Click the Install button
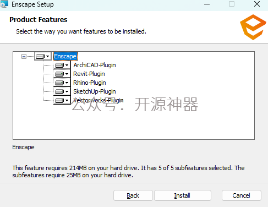The image size is (268, 207). click(x=183, y=195)
